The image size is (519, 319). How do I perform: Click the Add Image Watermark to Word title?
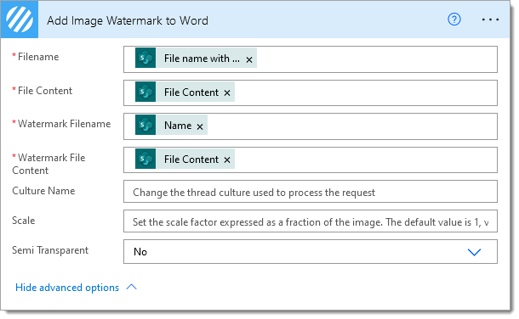[128, 20]
